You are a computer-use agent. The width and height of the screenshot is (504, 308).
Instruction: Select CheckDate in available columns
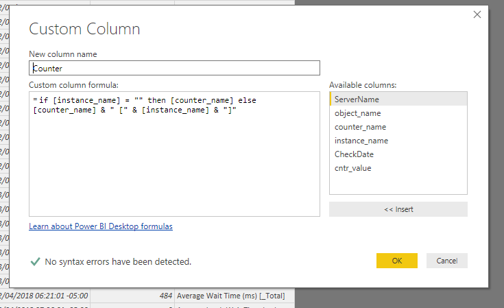398,154
